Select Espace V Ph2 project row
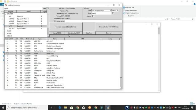 coord(26,28)
